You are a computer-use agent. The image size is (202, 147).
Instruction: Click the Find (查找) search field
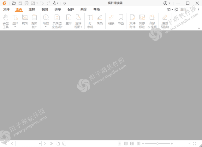tap(185, 9)
